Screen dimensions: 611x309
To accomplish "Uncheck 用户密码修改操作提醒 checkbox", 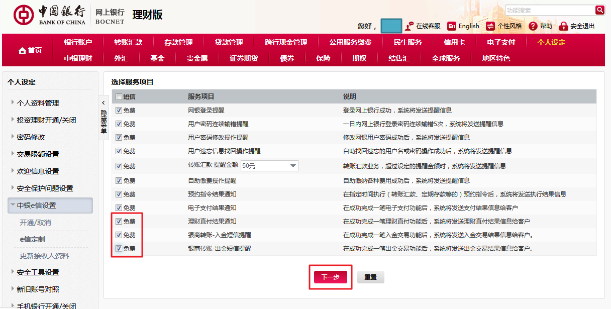I will (119, 137).
